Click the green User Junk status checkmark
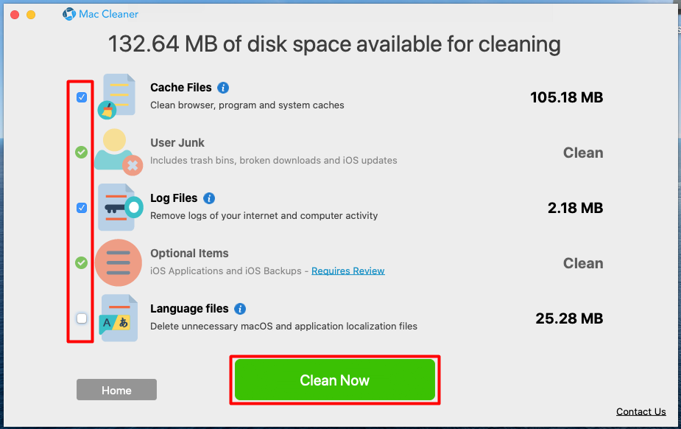Image resolution: width=681 pixels, height=429 pixels. (x=81, y=152)
